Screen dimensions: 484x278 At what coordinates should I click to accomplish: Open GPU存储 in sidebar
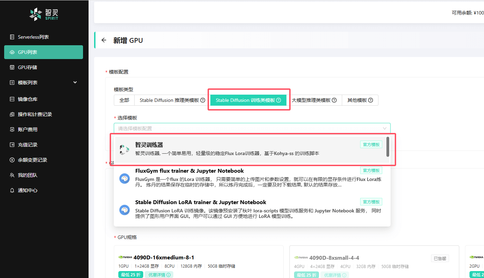point(44,67)
